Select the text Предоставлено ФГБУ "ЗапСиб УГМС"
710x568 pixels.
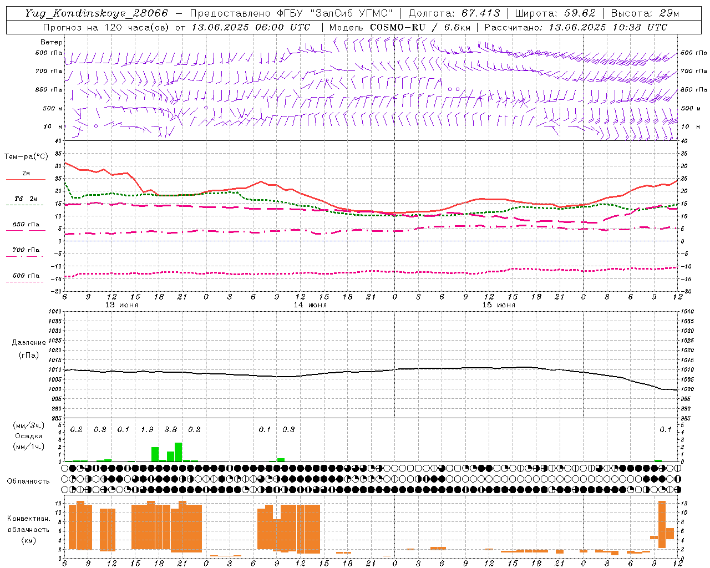point(291,13)
